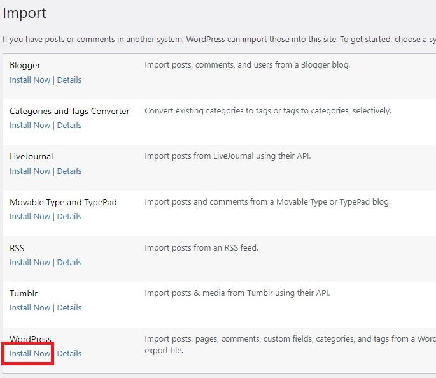Click the Blogger description 'Import posts, comments, and users'

click(247, 65)
